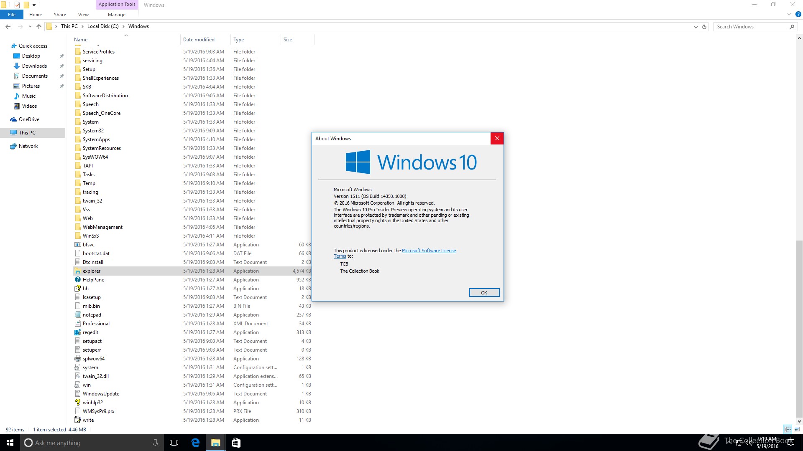Go up one folder level arrow
The image size is (803, 451).
pyautogui.click(x=39, y=27)
